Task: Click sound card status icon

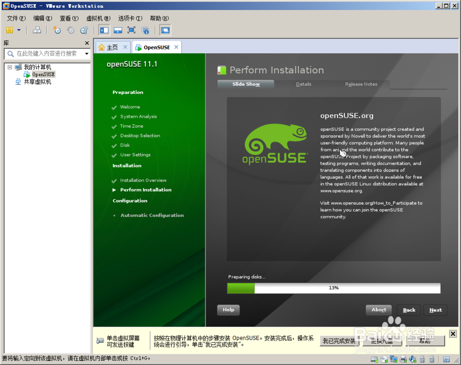Action: [413, 359]
